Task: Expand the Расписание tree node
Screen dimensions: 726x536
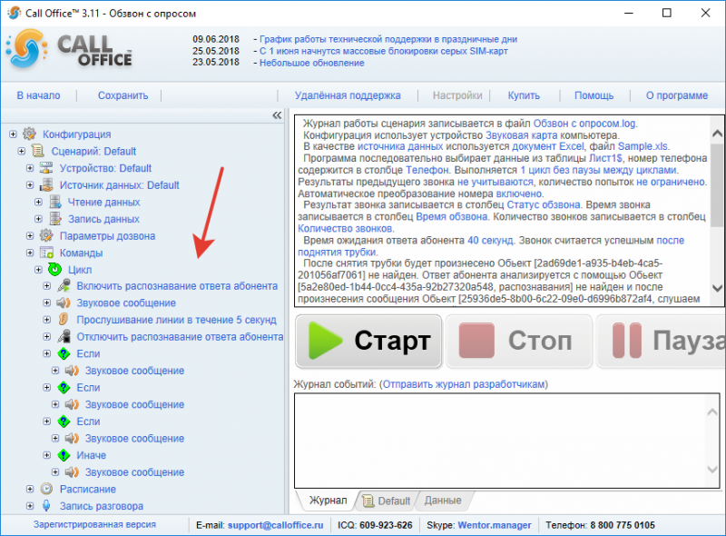Action: click(30, 489)
